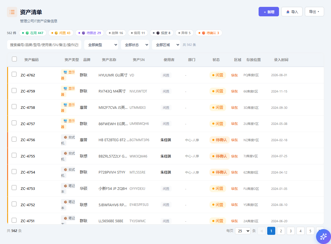This screenshot has width=331, height=244.
Task: Change the per-page count dropdown 25
Action: (x=243, y=231)
